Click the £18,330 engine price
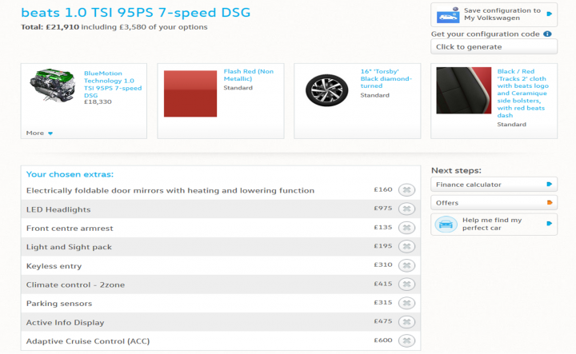The height and width of the screenshot is (354, 576). click(x=98, y=102)
